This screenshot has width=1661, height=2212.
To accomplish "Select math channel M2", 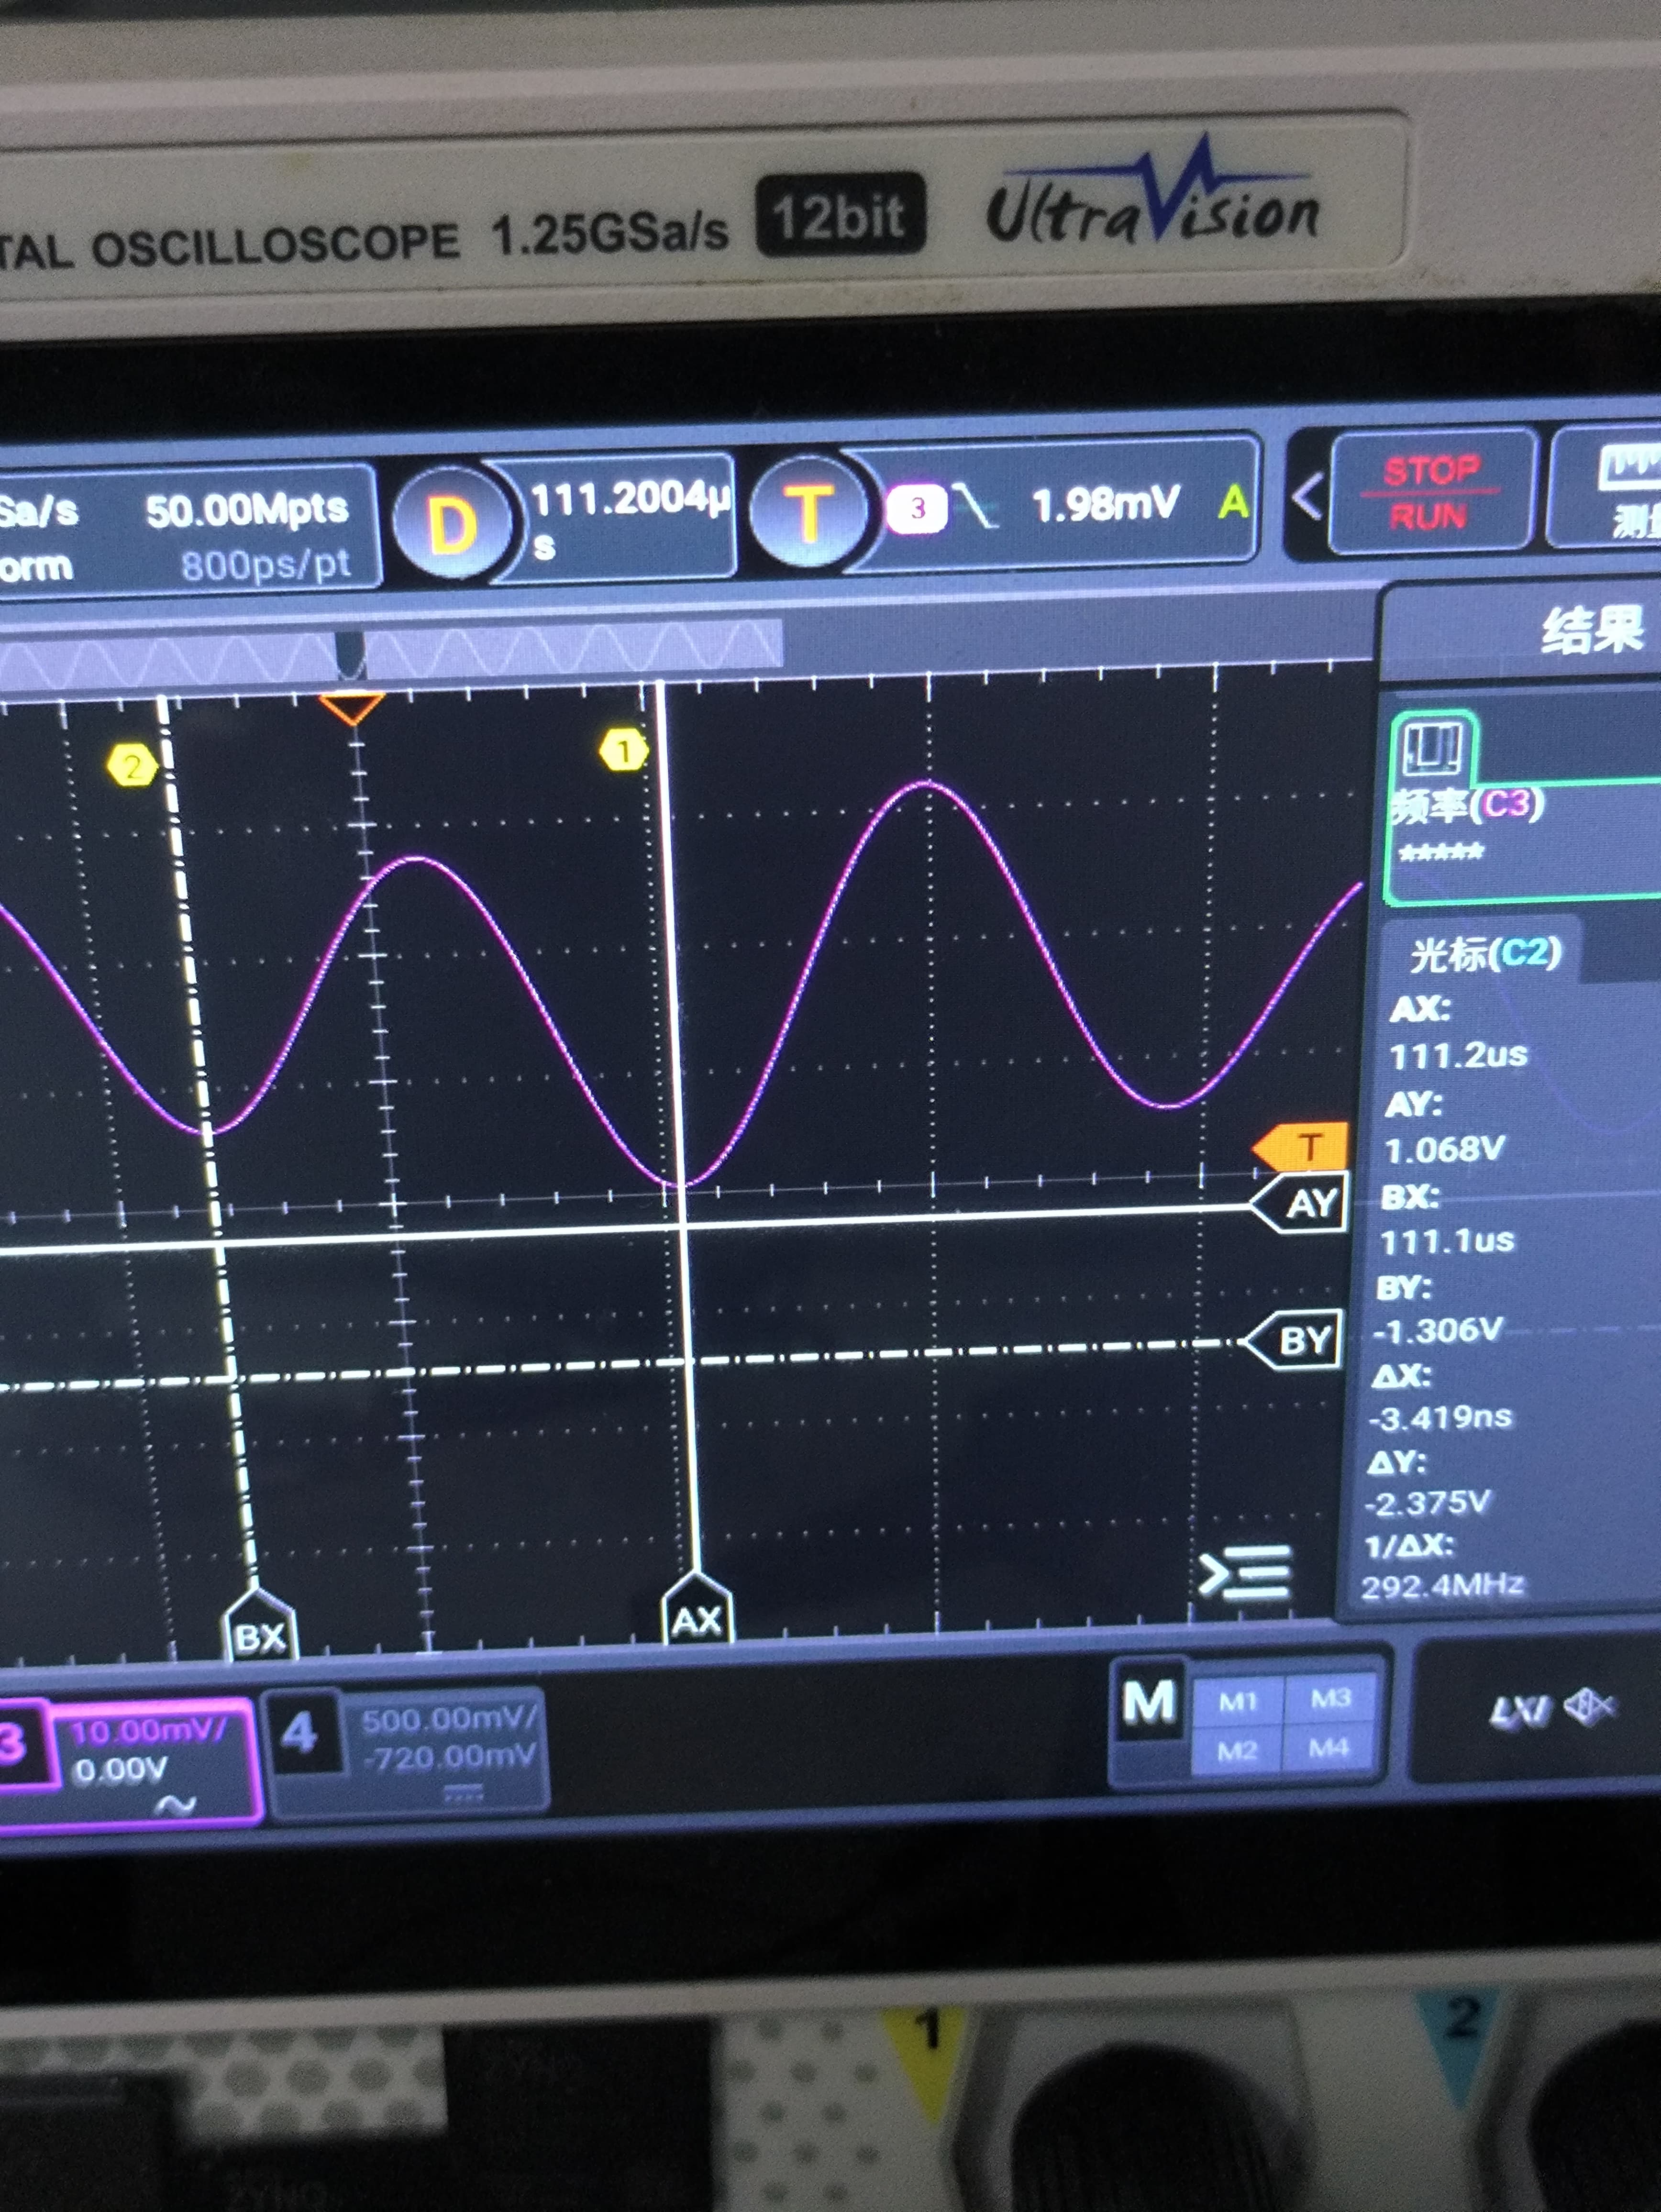I will tap(1237, 1751).
